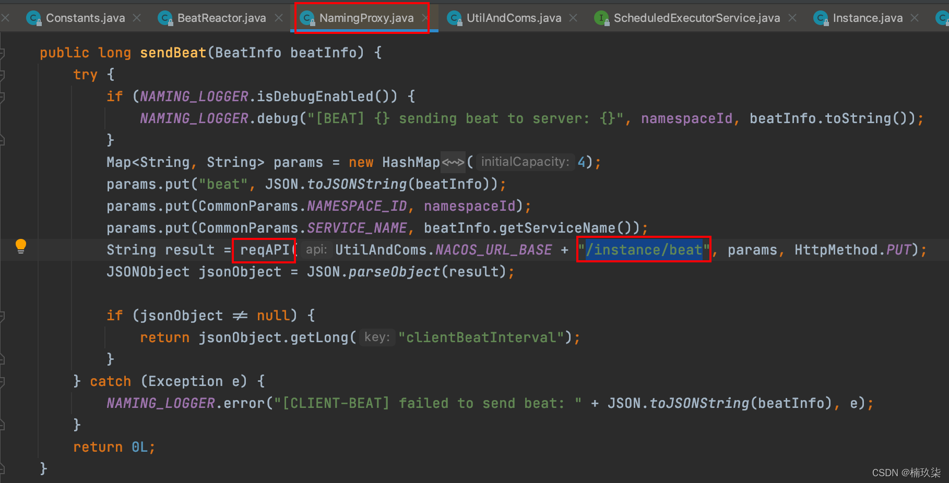Click the "beat" string key in params.put
The height and width of the screenshot is (483, 949).
pyautogui.click(x=223, y=184)
